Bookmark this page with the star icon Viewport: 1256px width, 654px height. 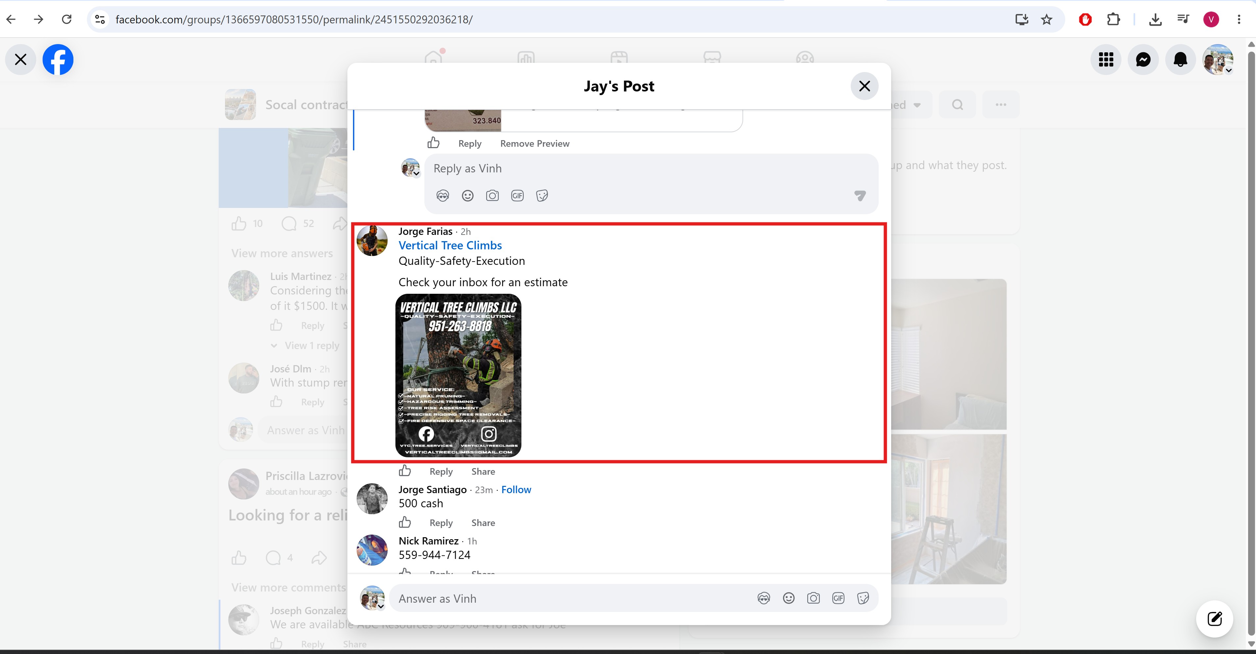1046,19
